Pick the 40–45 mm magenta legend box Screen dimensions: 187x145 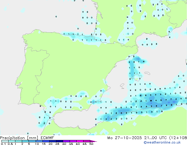[x=80, y=141]
